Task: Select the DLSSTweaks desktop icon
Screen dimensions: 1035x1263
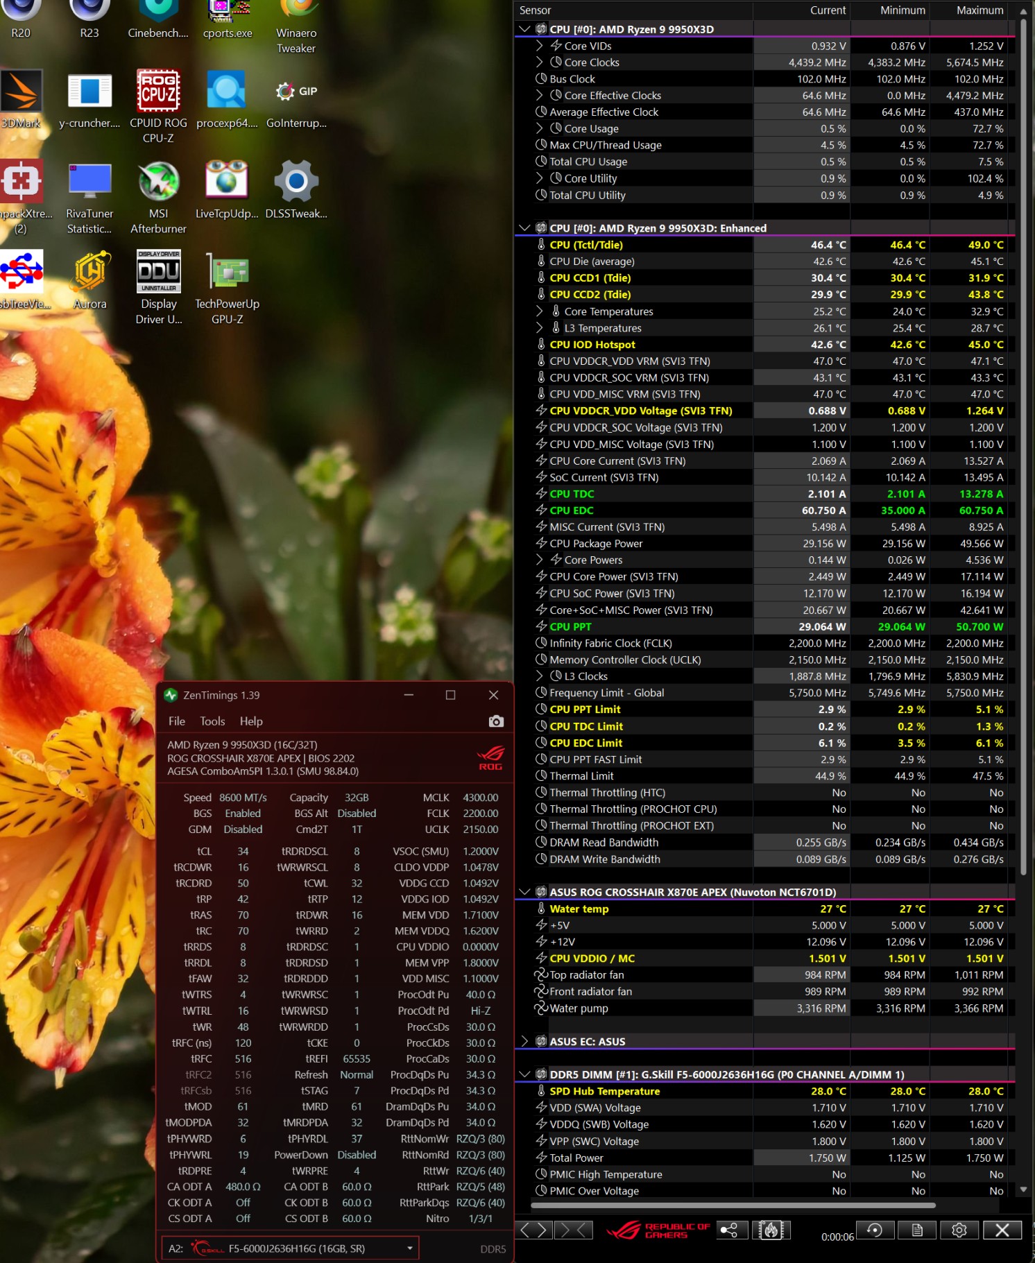Action: tap(296, 190)
